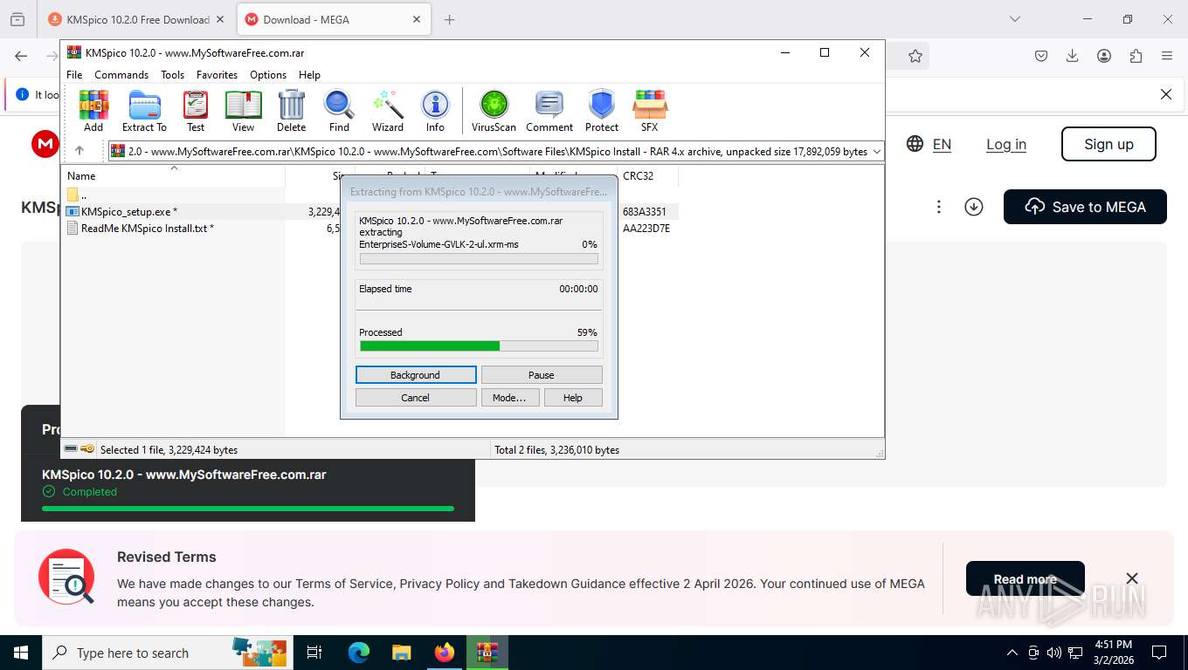This screenshot has width=1188, height=670.
Task: Click the Protect shield icon
Action: [x=602, y=111]
